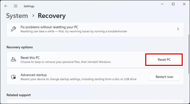Open the hamburger navigation menu
The height and width of the screenshot is (104, 190).
pyautogui.click(x=16, y=6)
